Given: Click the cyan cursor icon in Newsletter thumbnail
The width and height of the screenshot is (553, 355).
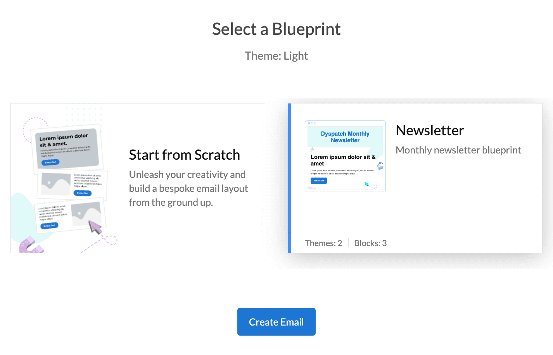Looking at the screenshot, I should coord(366,184).
